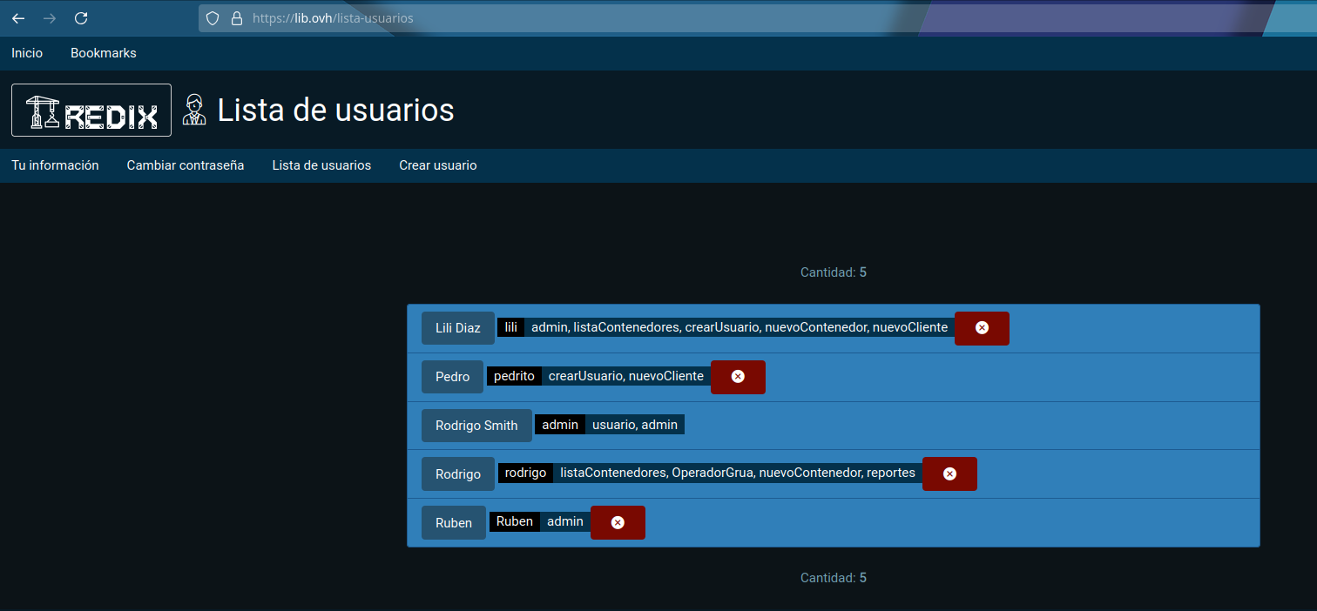Image resolution: width=1317 pixels, height=611 pixels.
Task: Select the Rodrigo Smith name button
Action: coord(476,426)
